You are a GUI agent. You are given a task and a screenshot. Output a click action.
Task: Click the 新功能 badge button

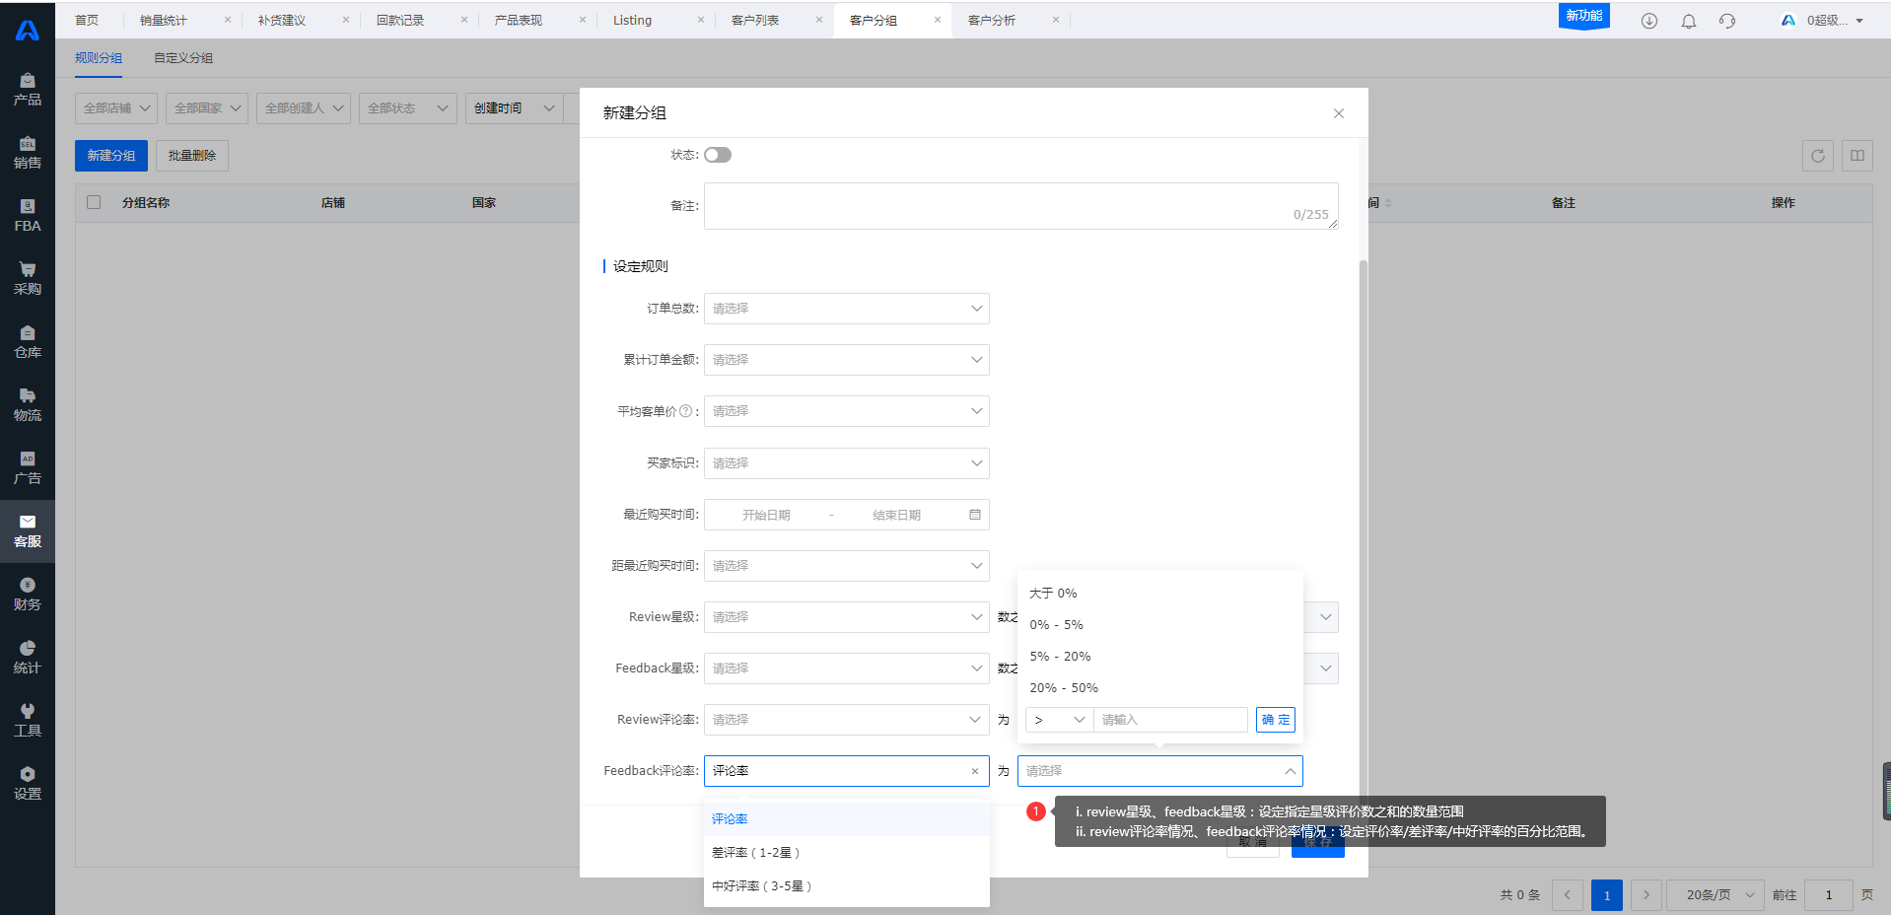[1584, 16]
